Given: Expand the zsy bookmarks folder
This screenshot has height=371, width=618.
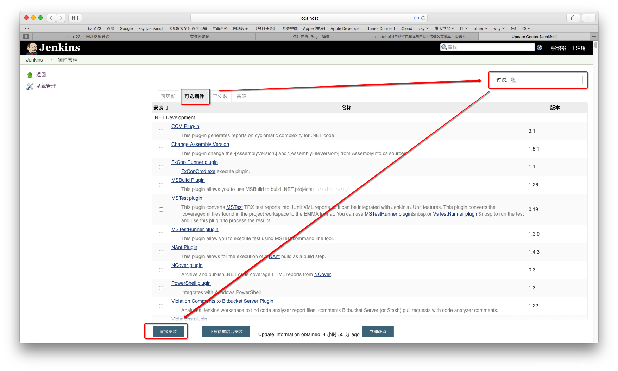Looking at the screenshot, I should tap(423, 28).
